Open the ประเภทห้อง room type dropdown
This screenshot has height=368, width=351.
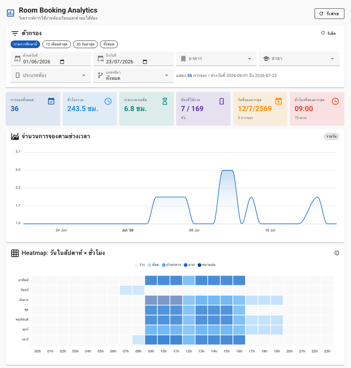(x=51, y=75)
